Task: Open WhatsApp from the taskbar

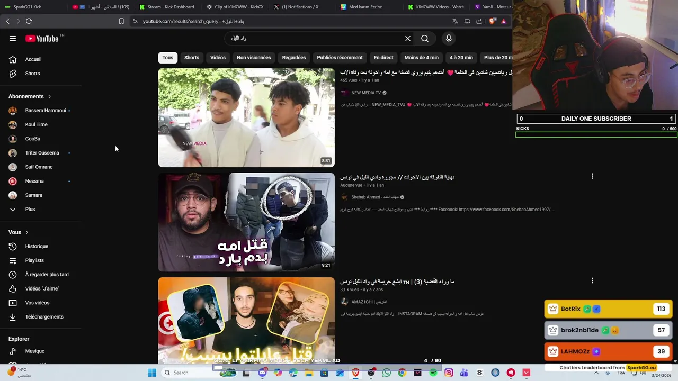Action: coord(387,373)
